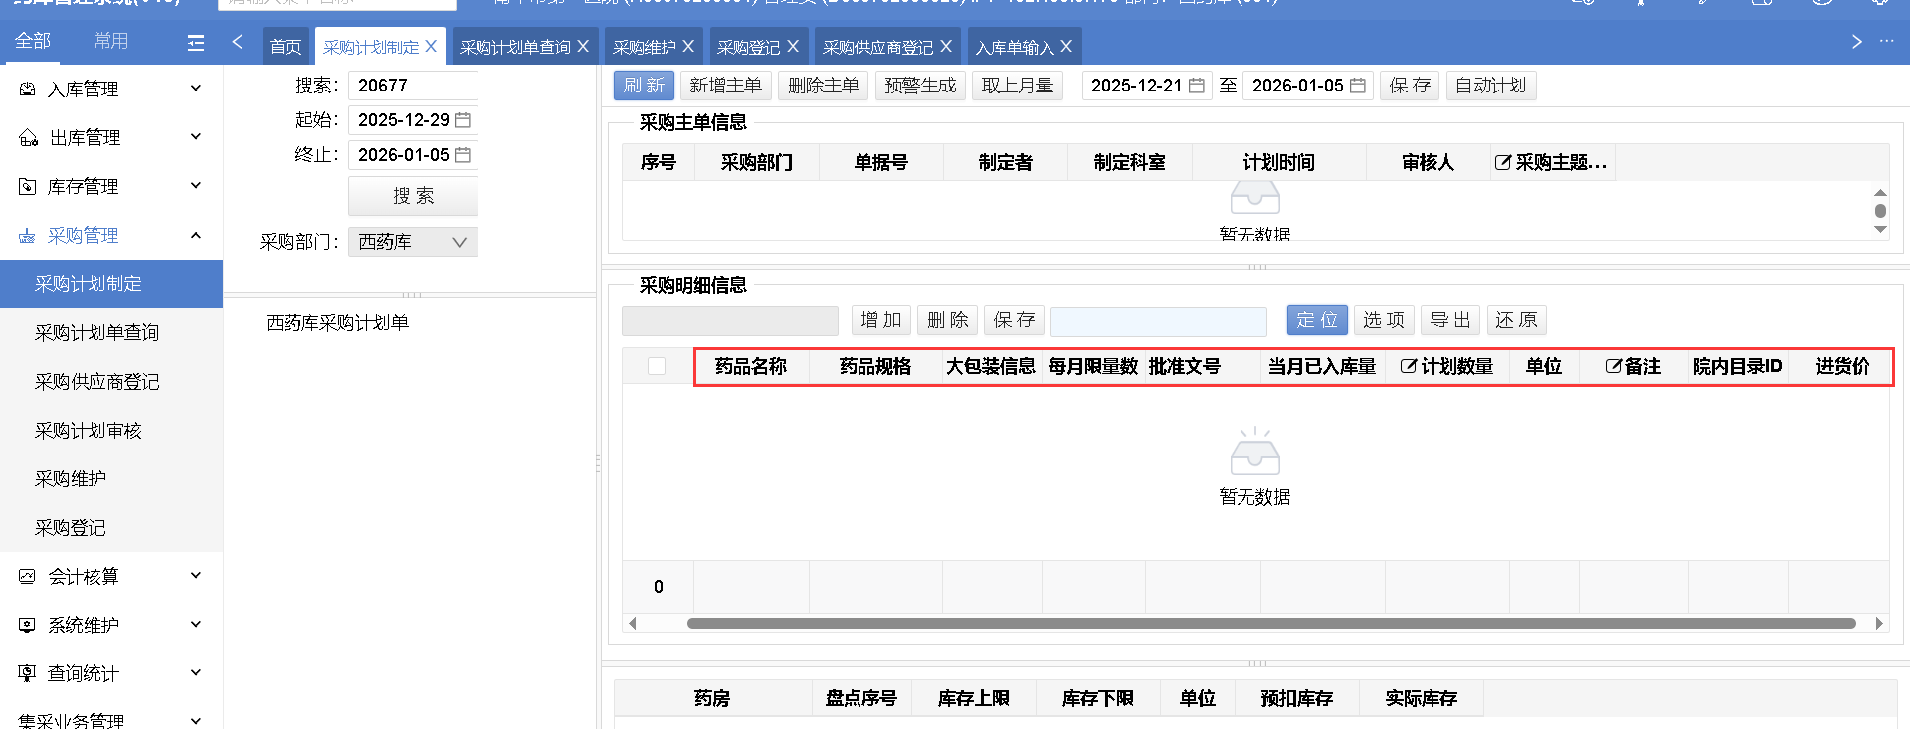This screenshot has height=729, width=1910.
Task: Click the 定位 button
Action: coord(1317,320)
